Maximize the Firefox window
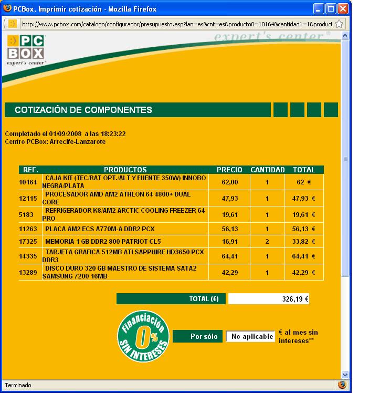 click(331, 9)
